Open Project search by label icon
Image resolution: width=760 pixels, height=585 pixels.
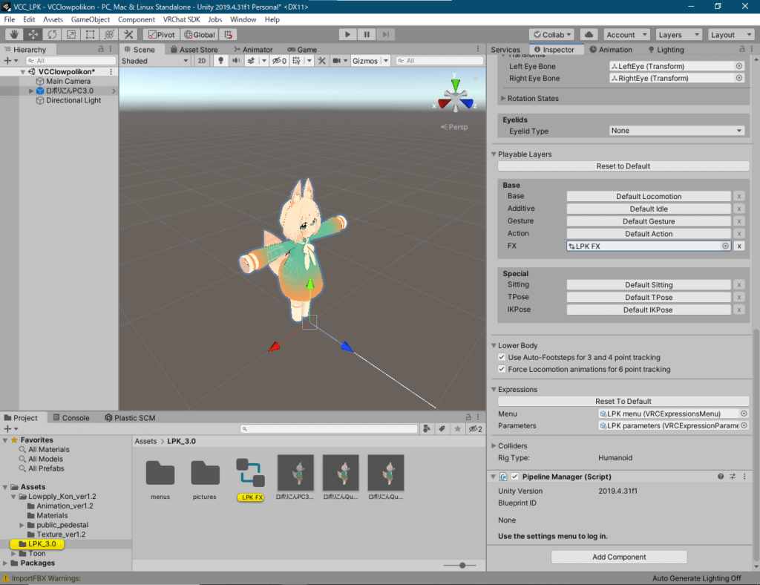(x=442, y=428)
